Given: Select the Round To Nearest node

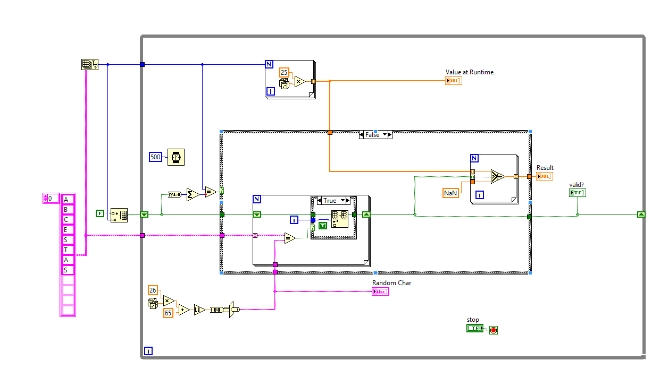Looking at the screenshot, I should pyautogui.click(x=199, y=310).
